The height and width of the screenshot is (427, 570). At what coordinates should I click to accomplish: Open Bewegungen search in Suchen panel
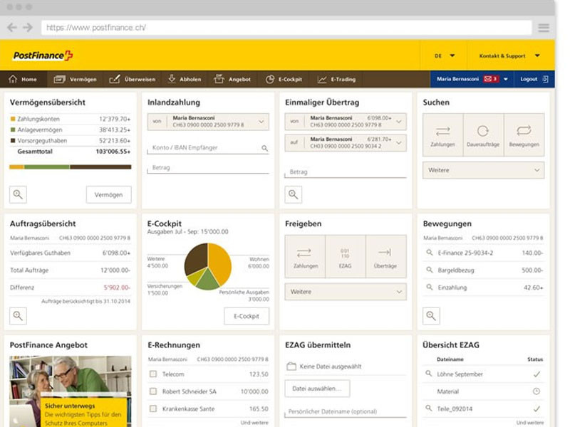[x=524, y=135]
